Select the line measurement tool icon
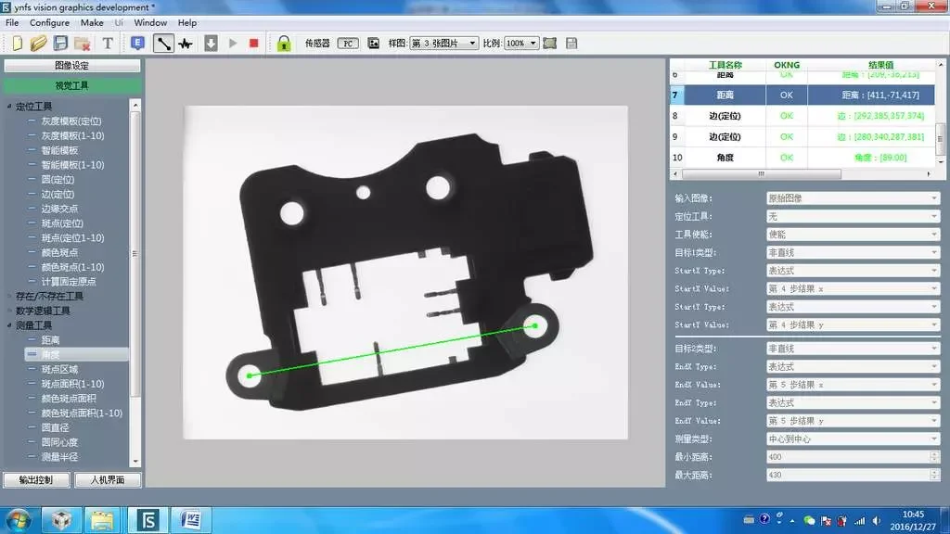 [x=163, y=43]
